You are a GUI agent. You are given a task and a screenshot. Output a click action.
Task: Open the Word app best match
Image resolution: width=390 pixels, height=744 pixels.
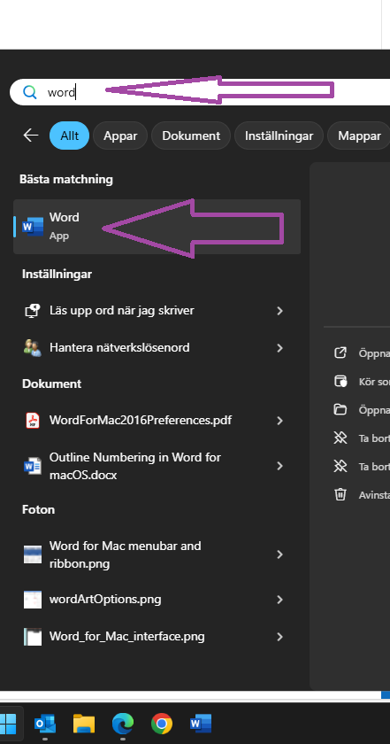click(x=157, y=227)
